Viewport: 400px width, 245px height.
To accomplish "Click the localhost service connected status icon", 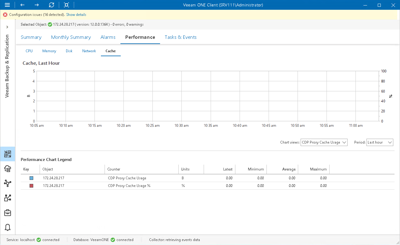I will [x=39, y=240].
